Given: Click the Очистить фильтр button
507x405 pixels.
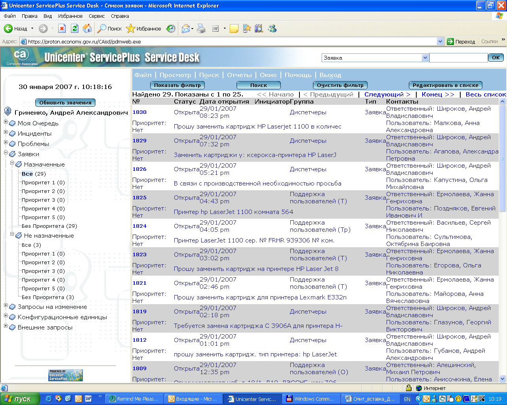Looking at the screenshot, I should 340,85.
